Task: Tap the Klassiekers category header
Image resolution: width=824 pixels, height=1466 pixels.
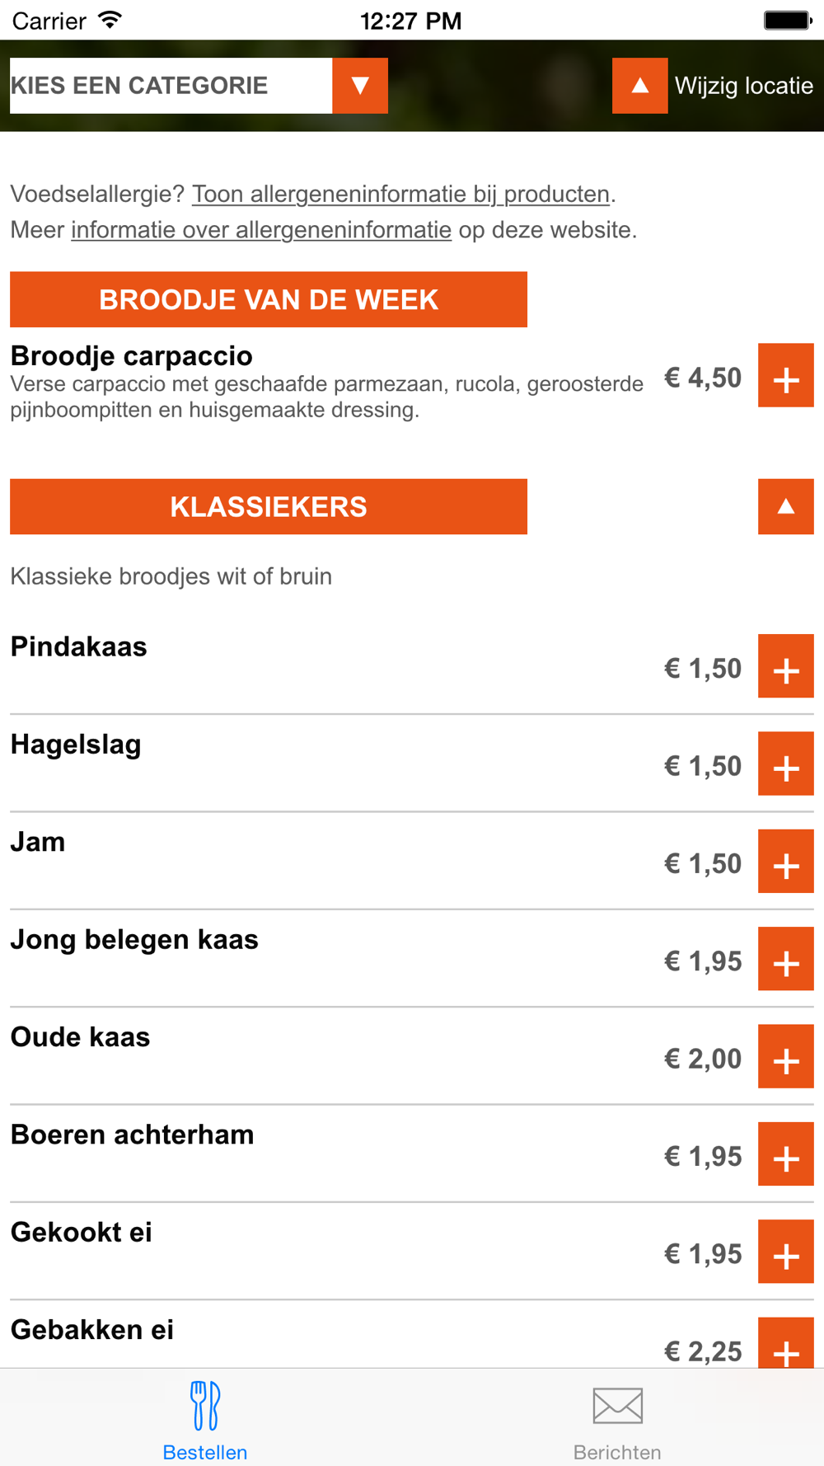Action: coord(269,506)
